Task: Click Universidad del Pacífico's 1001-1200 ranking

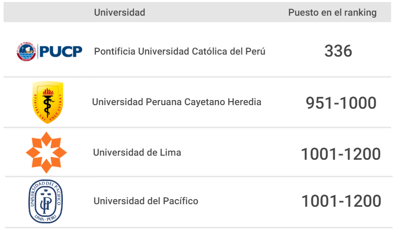Action: [x=341, y=201]
